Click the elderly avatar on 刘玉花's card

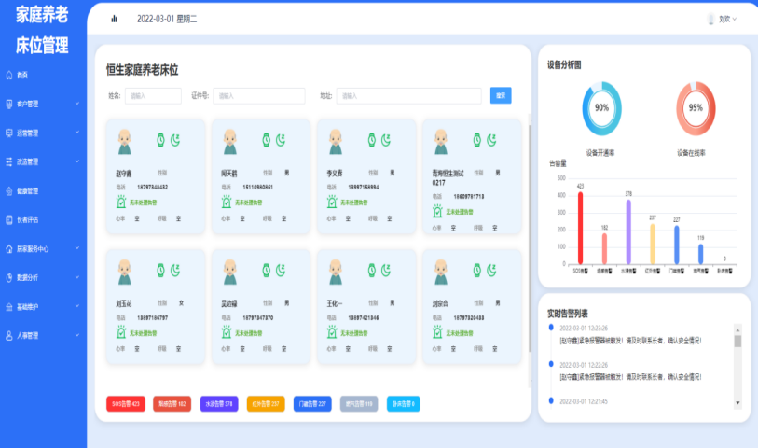tap(124, 272)
